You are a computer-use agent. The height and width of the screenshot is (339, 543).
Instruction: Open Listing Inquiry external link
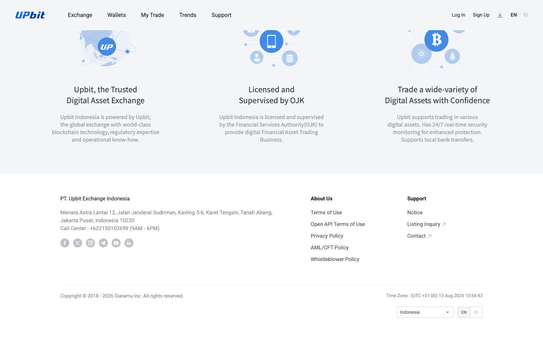(426, 224)
